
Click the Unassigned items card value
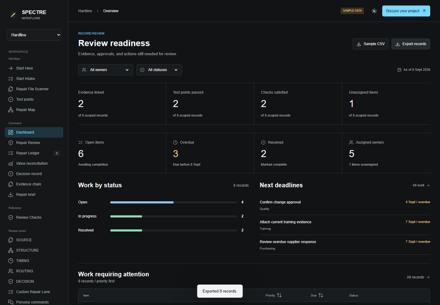[x=351, y=104]
